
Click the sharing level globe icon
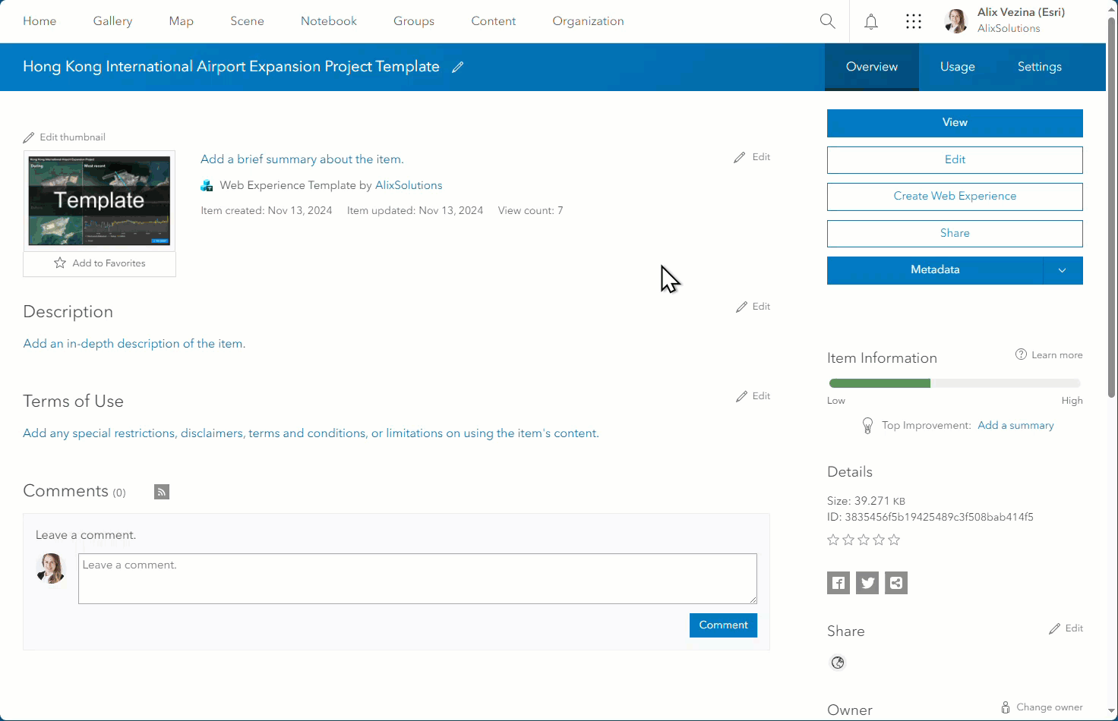pyautogui.click(x=838, y=663)
